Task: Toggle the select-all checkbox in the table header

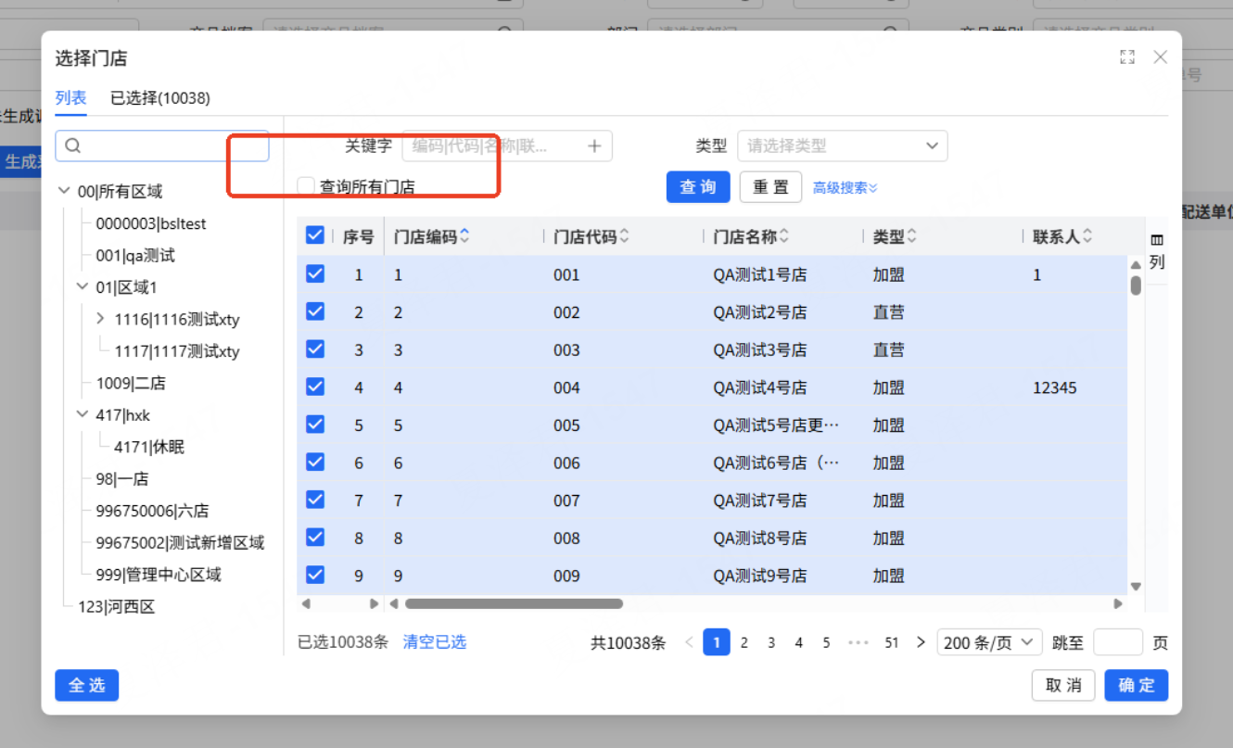Action: 315,235
